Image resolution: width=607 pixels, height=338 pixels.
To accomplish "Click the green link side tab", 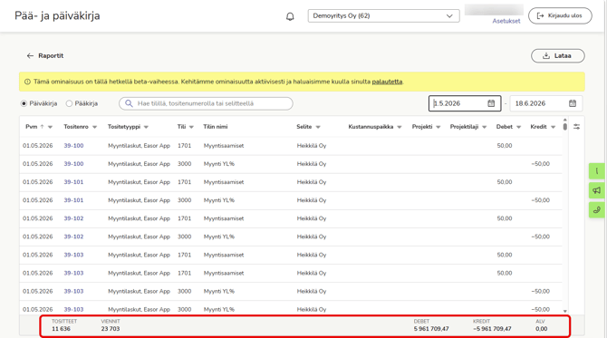I will (596, 210).
